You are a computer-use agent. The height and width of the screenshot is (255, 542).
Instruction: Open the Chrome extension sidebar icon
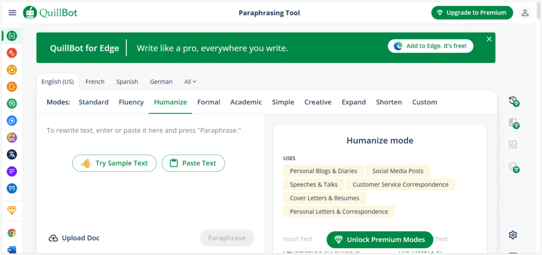click(12, 233)
